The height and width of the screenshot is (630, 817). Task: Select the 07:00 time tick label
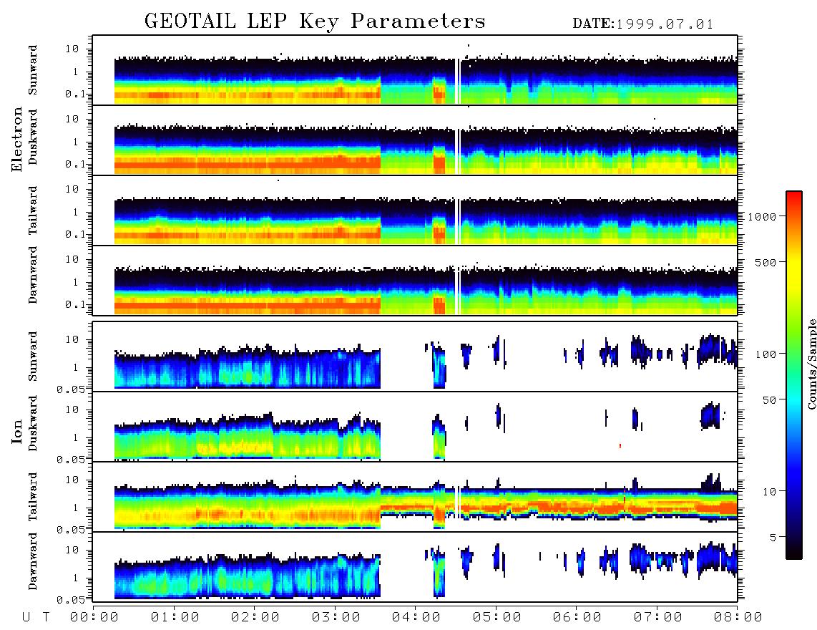(x=658, y=617)
